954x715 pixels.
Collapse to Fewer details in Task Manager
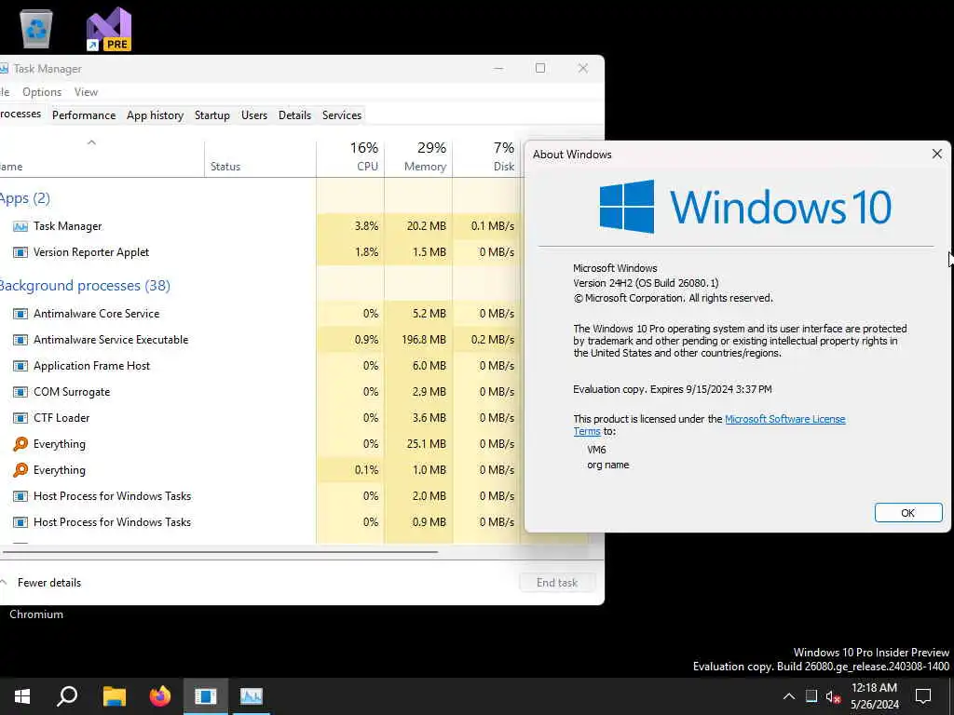pyautogui.click(x=41, y=583)
